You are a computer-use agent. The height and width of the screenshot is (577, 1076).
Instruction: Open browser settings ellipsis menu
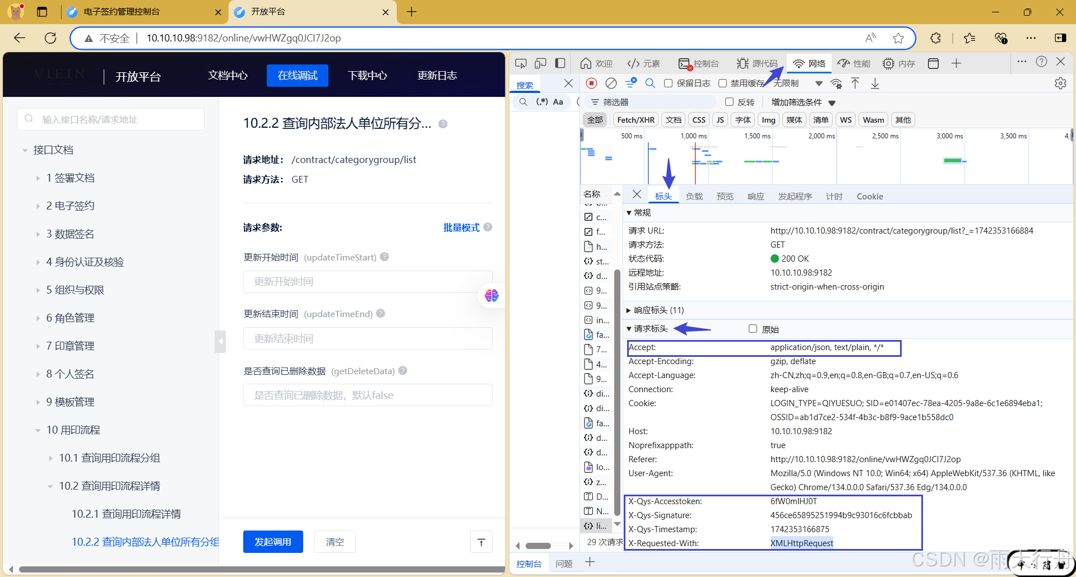coord(1031,38)
